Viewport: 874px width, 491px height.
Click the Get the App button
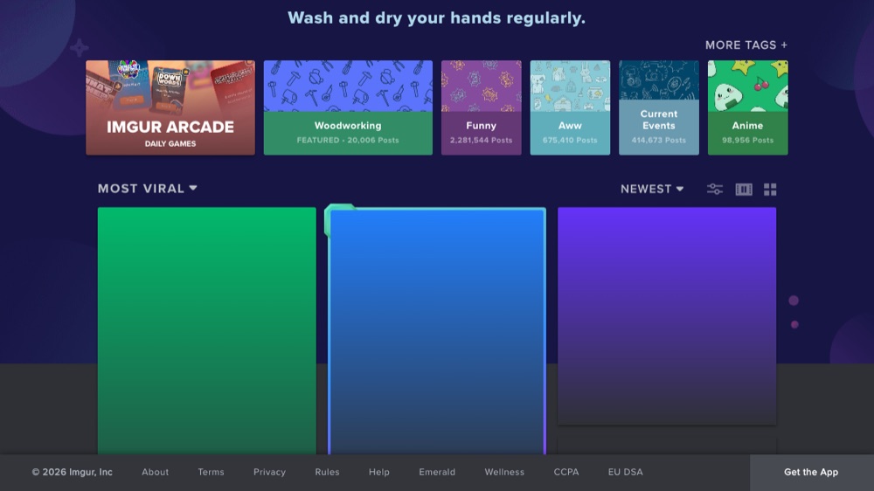coord(812,473)
